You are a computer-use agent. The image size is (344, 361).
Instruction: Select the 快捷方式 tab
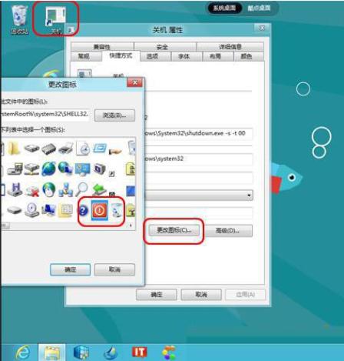coord(121,55)
